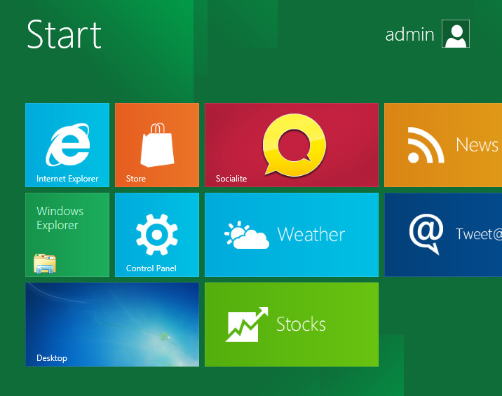502x396 pixels.
Task: Open the Internet Explorer tile
Action: 67,145
